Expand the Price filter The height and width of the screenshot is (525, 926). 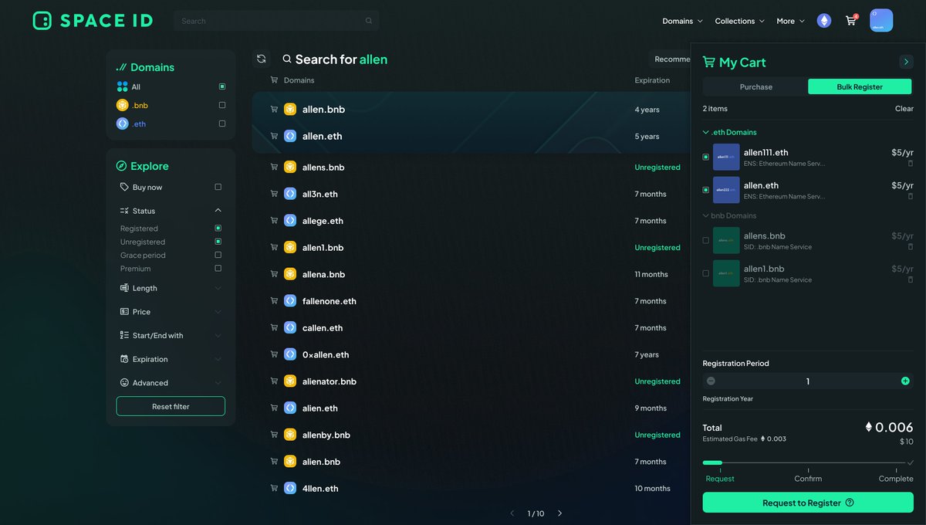click(x=218, y=311)
